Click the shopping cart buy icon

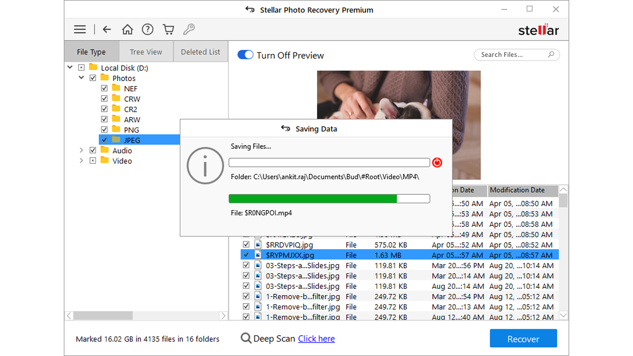pyautogui.click(x=168, y=30)
